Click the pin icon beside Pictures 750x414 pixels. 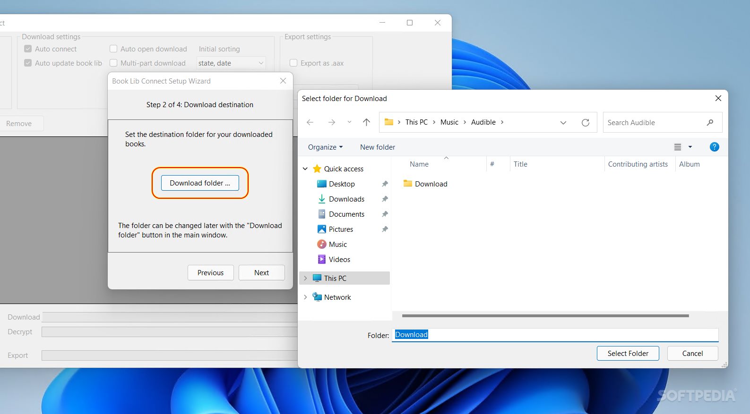click(x=385, y=229)
